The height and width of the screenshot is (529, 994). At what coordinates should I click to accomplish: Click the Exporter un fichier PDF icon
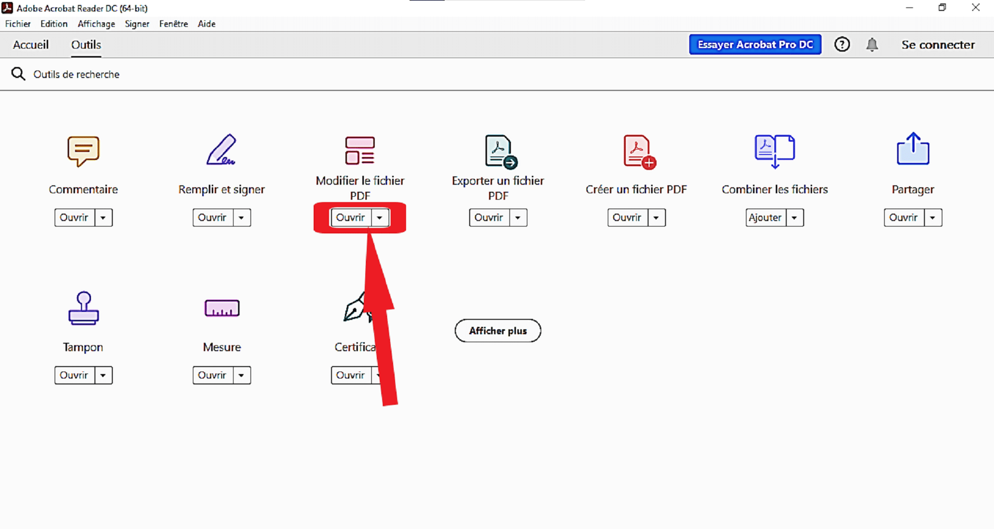(x=501, y=151)
